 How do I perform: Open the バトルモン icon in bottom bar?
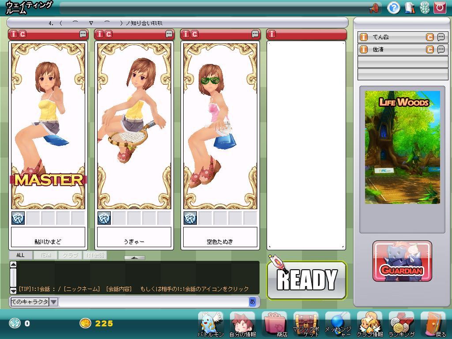[211, 324]
